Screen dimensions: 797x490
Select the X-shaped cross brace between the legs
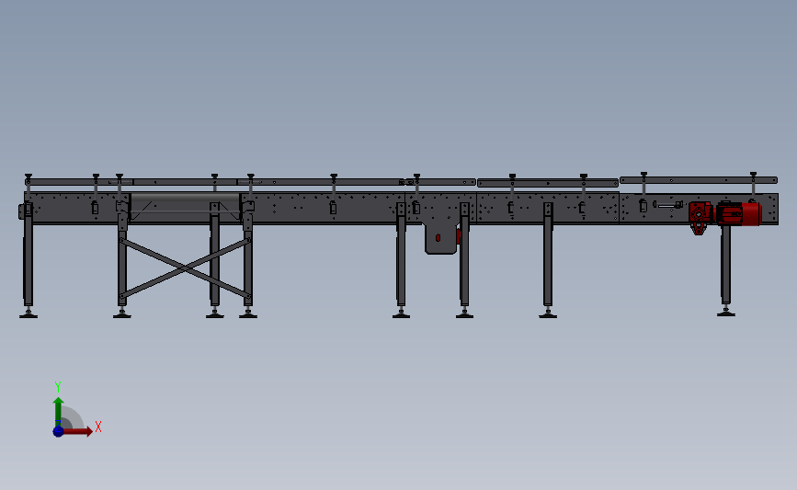click(x=185, y=268)
